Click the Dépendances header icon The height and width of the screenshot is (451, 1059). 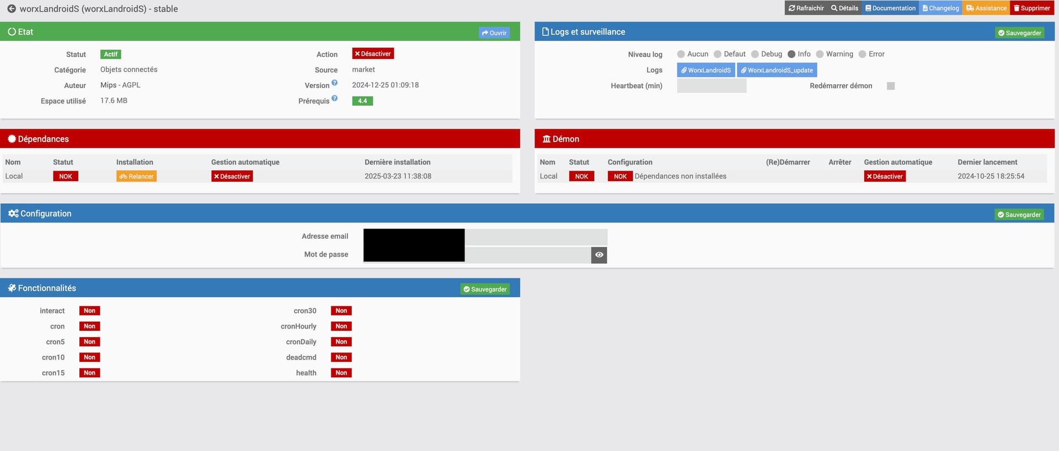12,139
